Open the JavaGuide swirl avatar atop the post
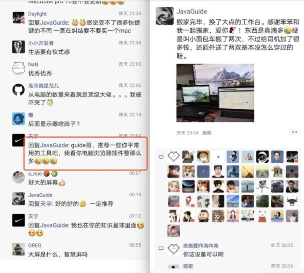Image resolution: width=304 pixels, height=273 pixels. pos(165,16)
